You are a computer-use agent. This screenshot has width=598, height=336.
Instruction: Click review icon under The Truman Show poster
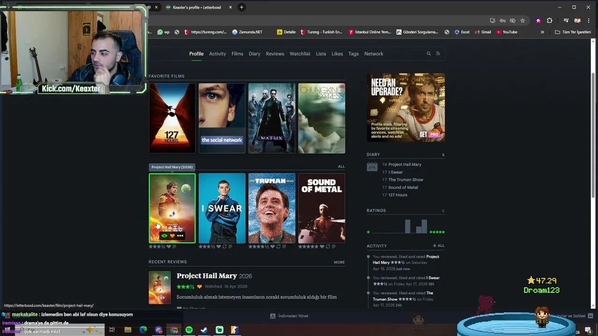tap(284, 246)
